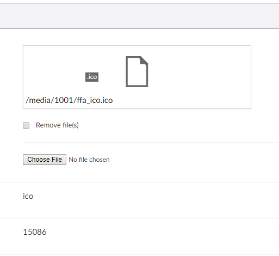Image resolution: width=279 pixels, height=256 pixels.
Task: Click blank row area right of 15086 value
Action: click(163, 232)
